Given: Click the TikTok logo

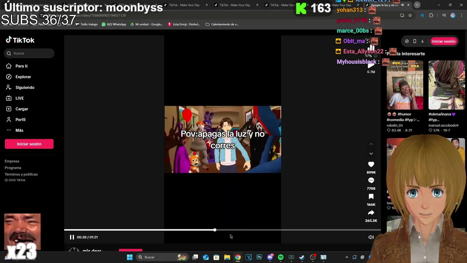Looking at the screenshot, I should tap(20, 40).
